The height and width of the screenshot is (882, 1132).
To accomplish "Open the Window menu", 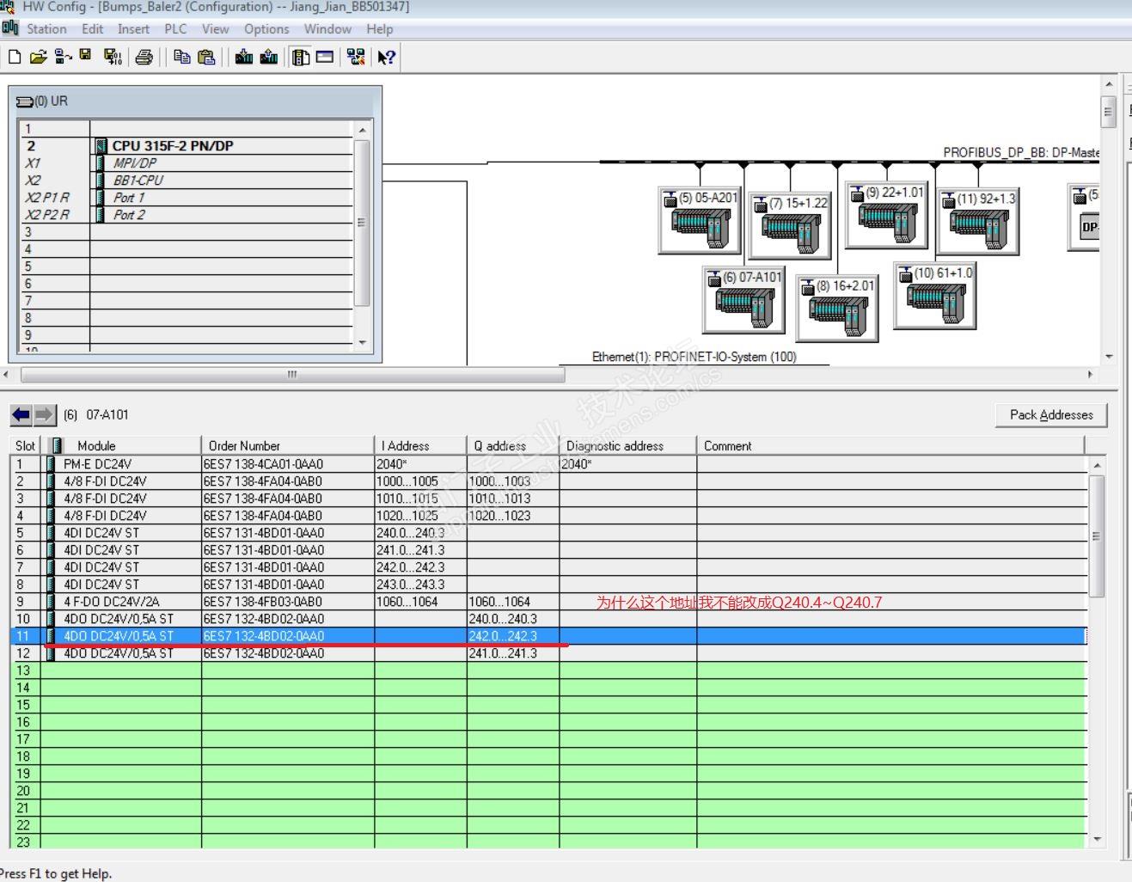I will 327,28.
